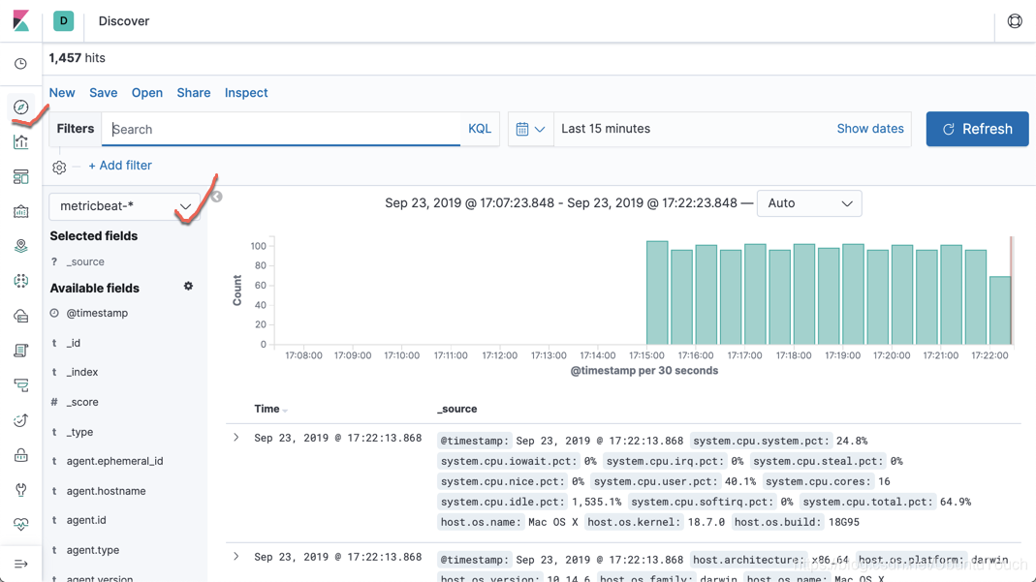Viewport: 1036px width, 582px height.
Task: Select the _id available field
Action: (74, 343)
